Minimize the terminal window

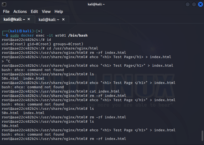pyautogui.click(x=187, y=4)
